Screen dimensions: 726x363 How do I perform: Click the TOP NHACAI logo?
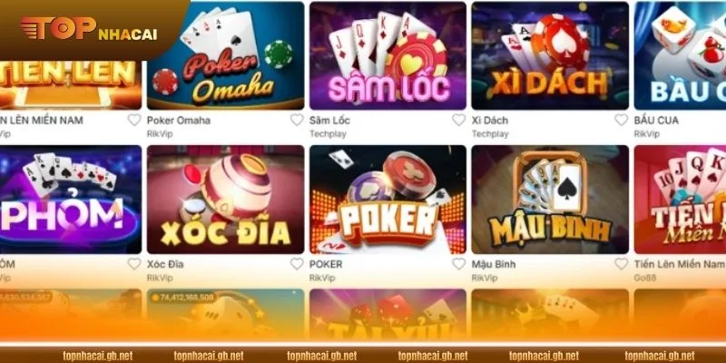pos(89,28)
